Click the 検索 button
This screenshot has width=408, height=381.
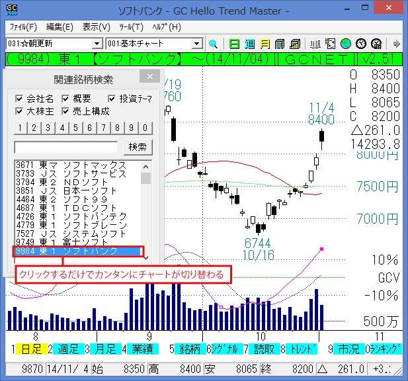click(138, 148)
